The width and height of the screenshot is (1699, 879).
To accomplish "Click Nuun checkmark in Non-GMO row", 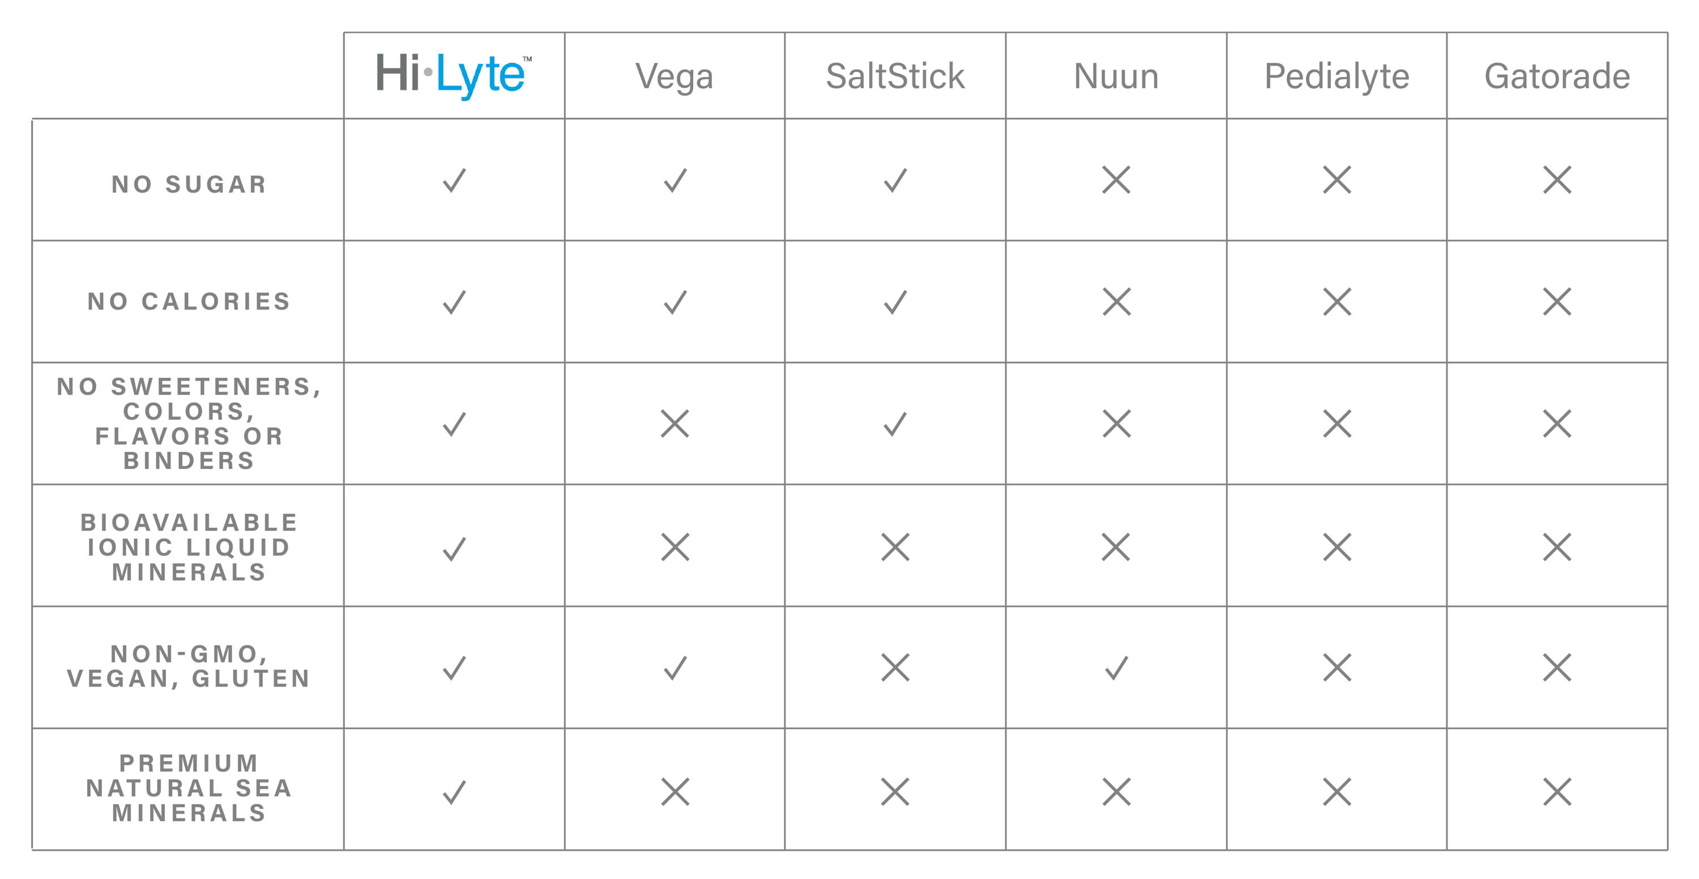I will click(x=1116, y=667).
